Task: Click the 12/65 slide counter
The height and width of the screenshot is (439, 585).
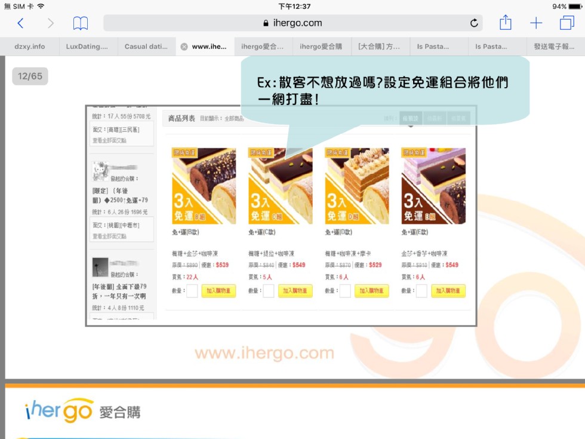Action: pos(30,76)
